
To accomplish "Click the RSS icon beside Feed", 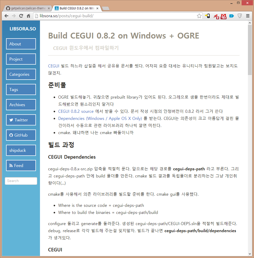I will pos(11,165).
